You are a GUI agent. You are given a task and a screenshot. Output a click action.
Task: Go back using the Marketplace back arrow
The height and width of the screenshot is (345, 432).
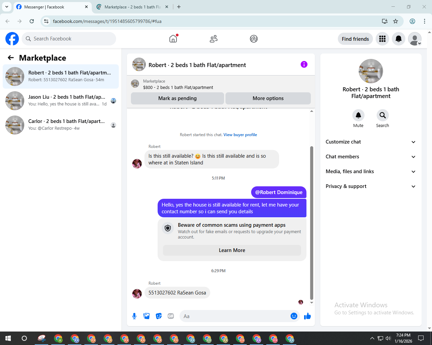(11, 58)
